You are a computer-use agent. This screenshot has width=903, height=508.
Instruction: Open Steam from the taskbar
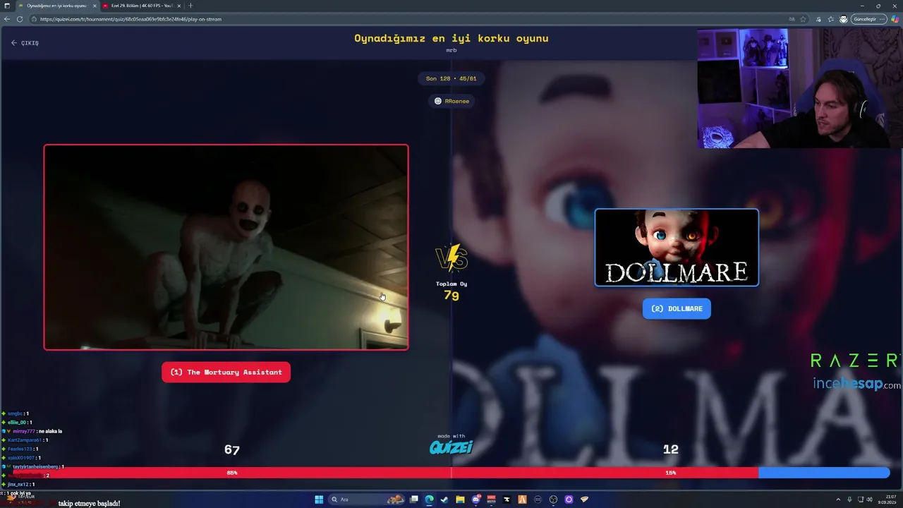pos(444,500)
